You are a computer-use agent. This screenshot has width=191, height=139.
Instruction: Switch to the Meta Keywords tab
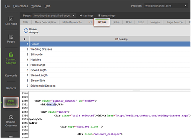tap(72, 22)
